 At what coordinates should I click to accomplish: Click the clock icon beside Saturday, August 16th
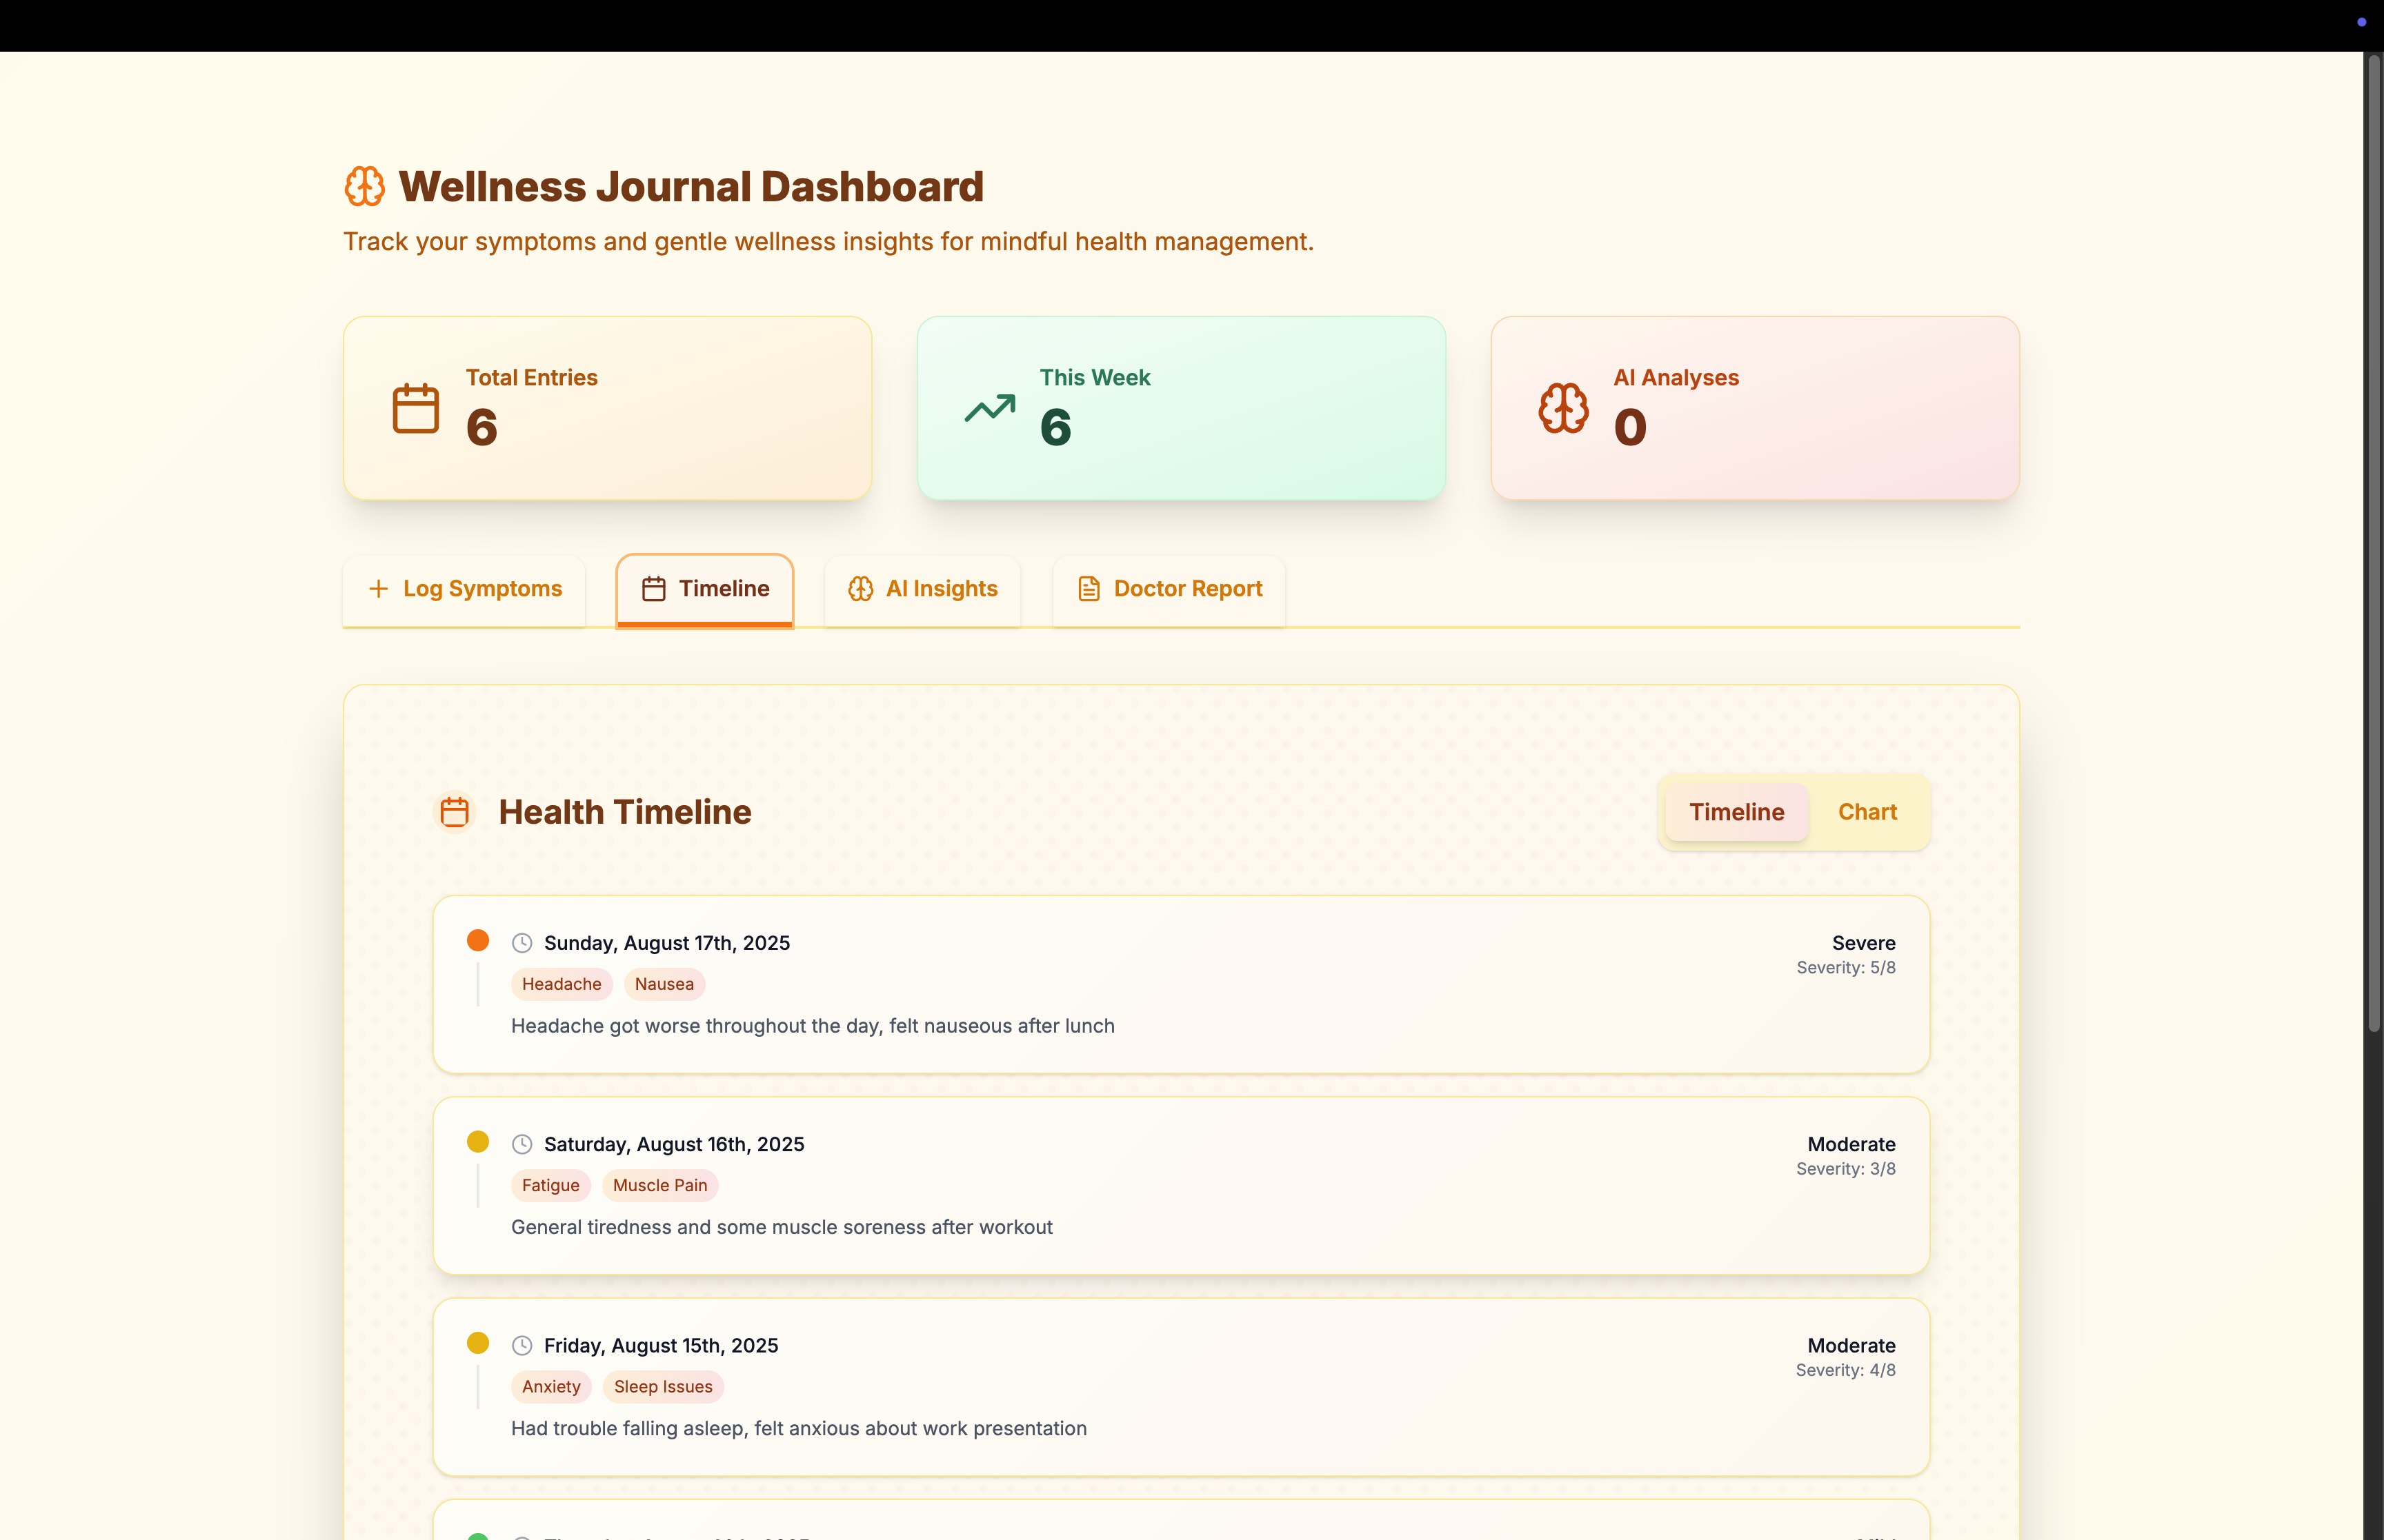click(x=522, y=1144)
